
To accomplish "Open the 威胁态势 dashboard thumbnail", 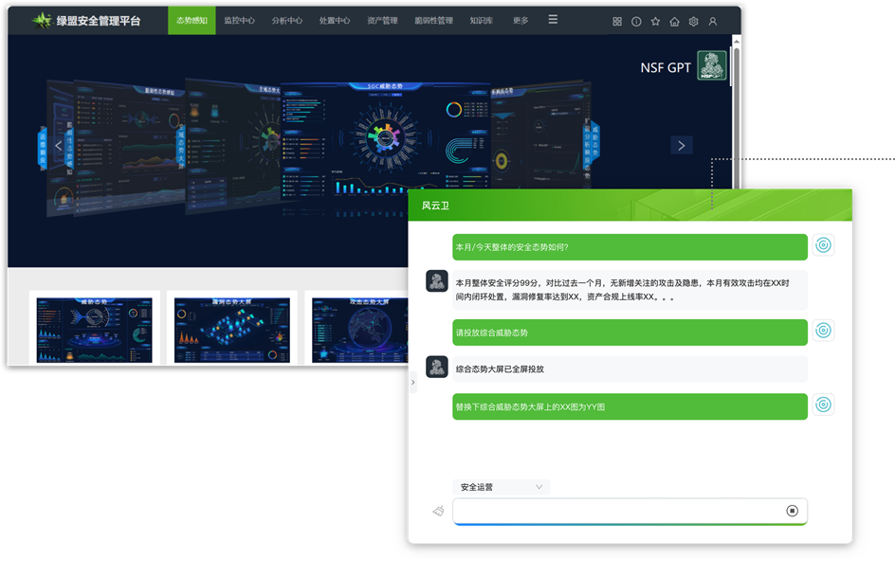I will pyautogui.click(x=94, y=330).
